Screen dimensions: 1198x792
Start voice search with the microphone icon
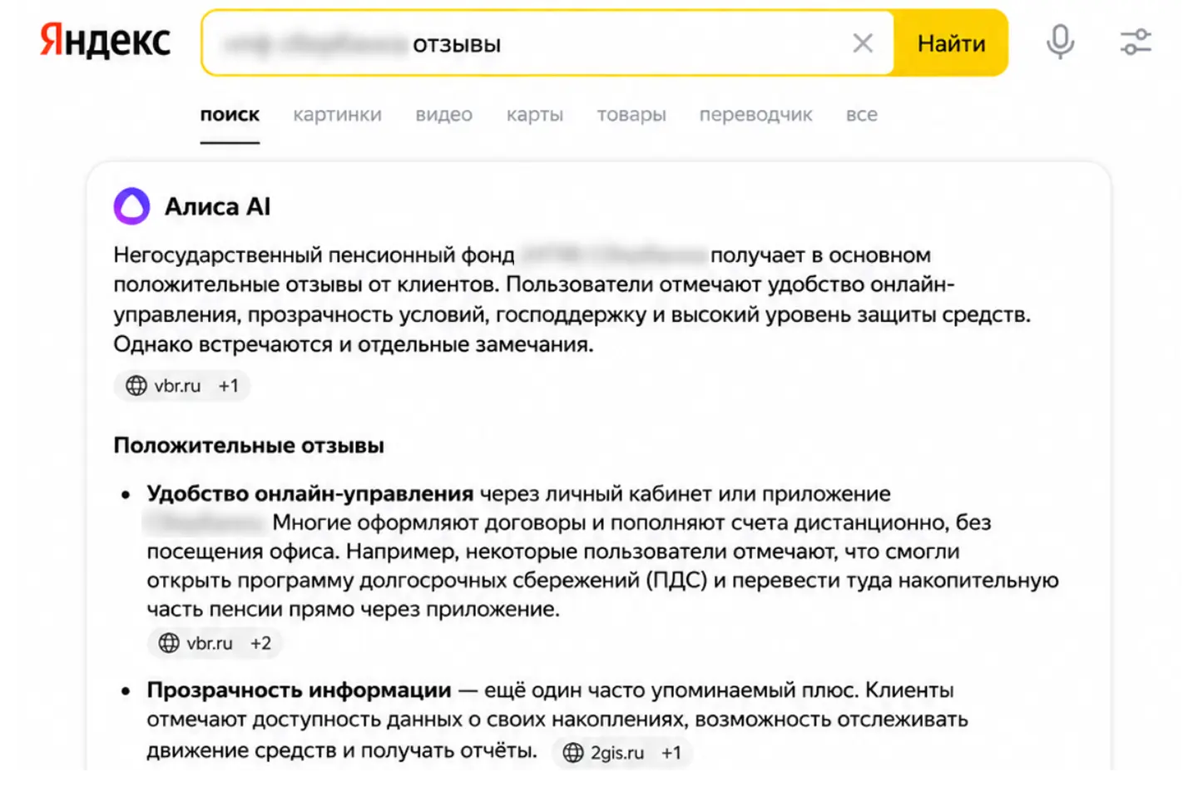1060,42
